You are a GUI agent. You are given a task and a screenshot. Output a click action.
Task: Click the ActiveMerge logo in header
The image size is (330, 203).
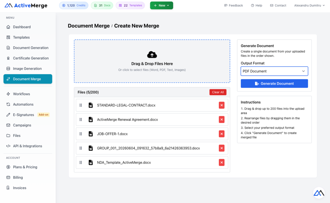click(26, 5)
